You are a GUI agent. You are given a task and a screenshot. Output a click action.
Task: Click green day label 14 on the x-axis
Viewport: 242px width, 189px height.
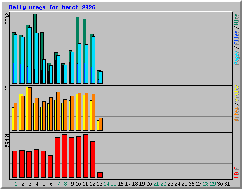106,184
